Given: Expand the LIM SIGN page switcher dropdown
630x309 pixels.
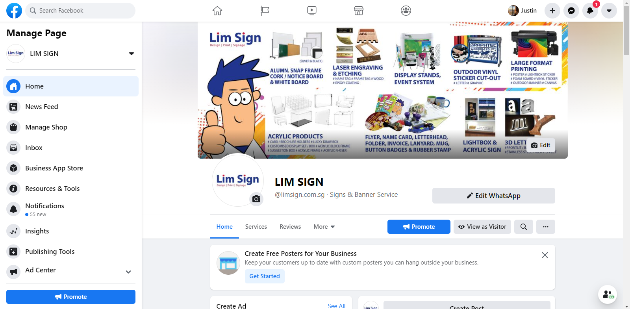Looking at the screenshot, I should pyautogui.click(x=132, y=54).
